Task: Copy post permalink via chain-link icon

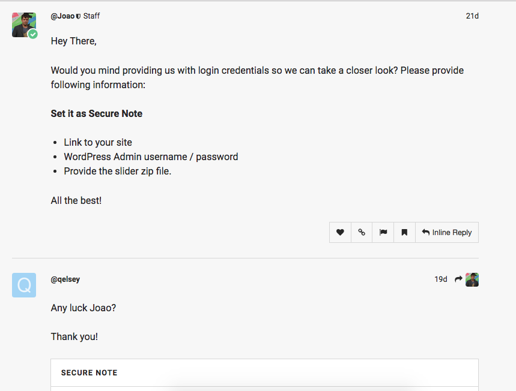Action: (362, 232)
